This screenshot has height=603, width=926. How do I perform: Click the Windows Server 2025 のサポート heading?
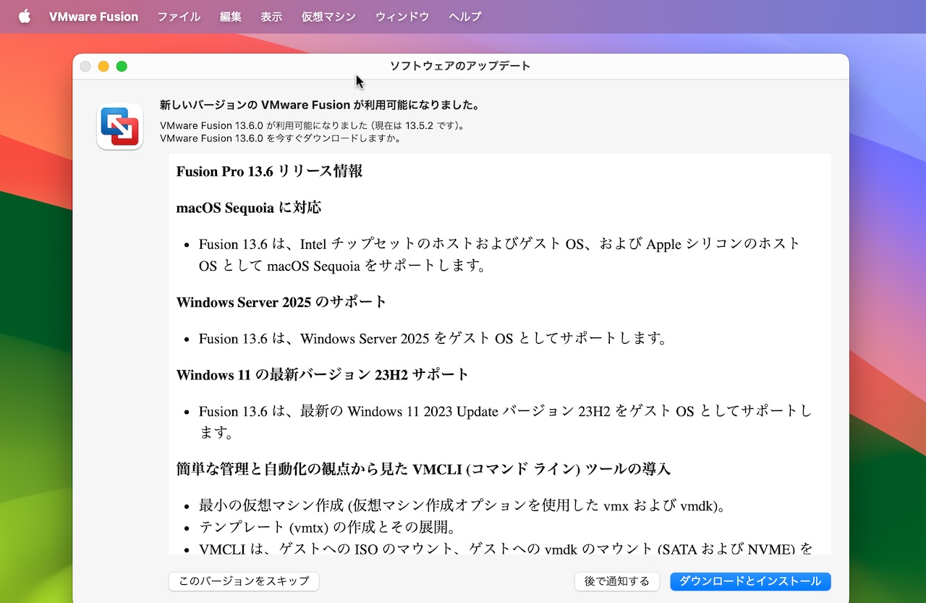[x=281, y=303]
